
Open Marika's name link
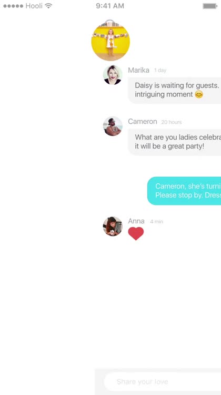click(x=138, y=70)
